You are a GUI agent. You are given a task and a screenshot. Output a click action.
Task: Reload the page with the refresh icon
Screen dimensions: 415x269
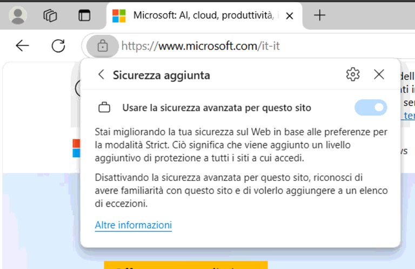tap(58, 46)
